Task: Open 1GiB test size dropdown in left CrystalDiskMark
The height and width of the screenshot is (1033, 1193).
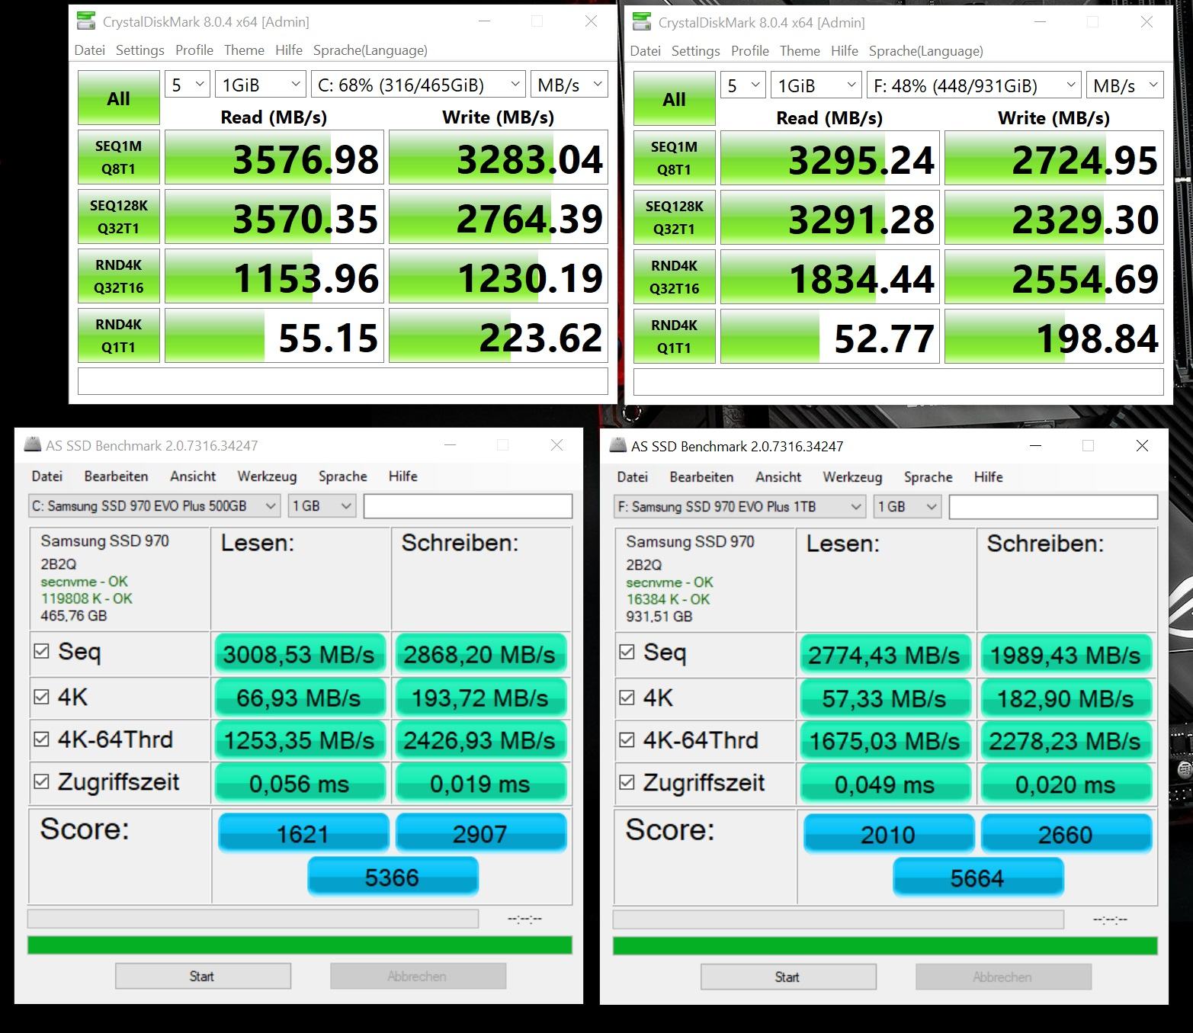Action: click(x=260, y=85)
